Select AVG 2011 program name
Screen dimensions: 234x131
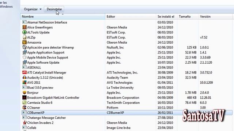[x=34, y=83]
